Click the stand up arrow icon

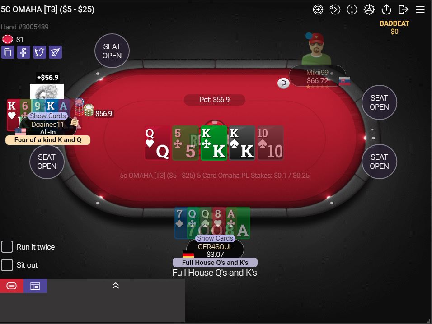[386, 9]
